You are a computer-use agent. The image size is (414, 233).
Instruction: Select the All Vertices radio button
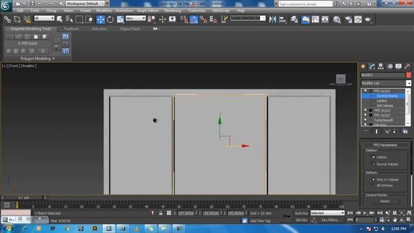pos(373,185)
